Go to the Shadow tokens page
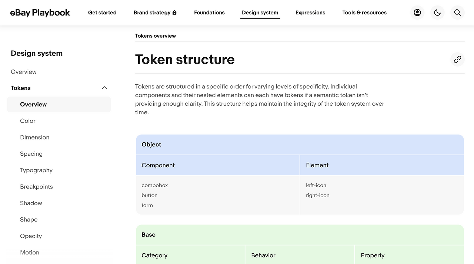Image resolution: width=474 pixels, height=264 pixels. point(31,203)
